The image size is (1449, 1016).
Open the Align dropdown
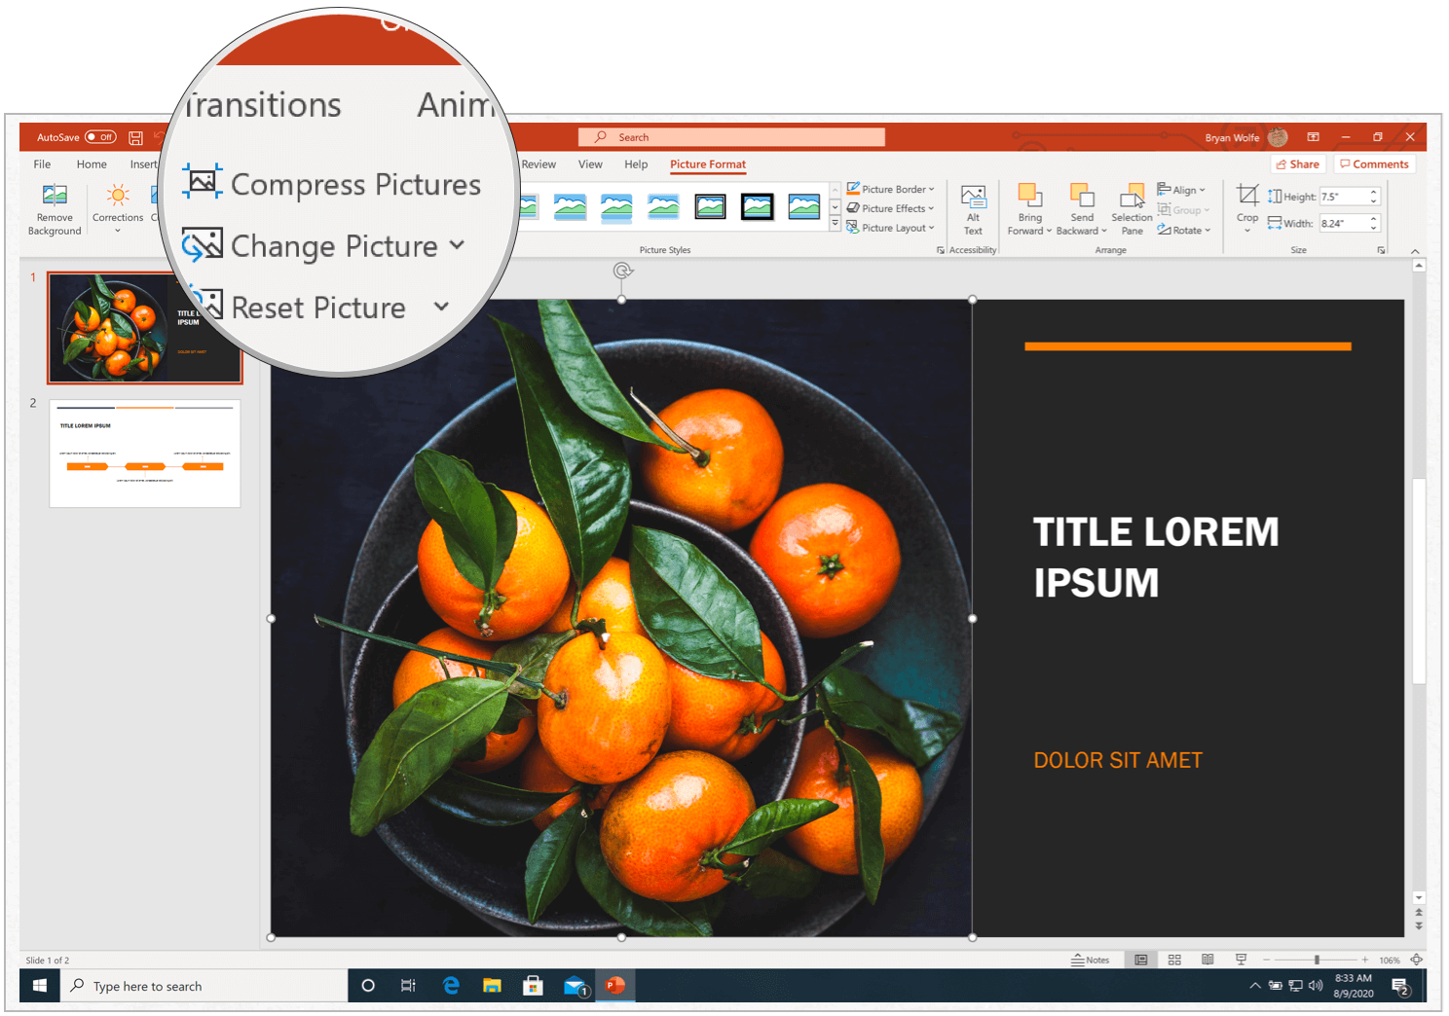pyautogui.click(x=1181, y=190)
